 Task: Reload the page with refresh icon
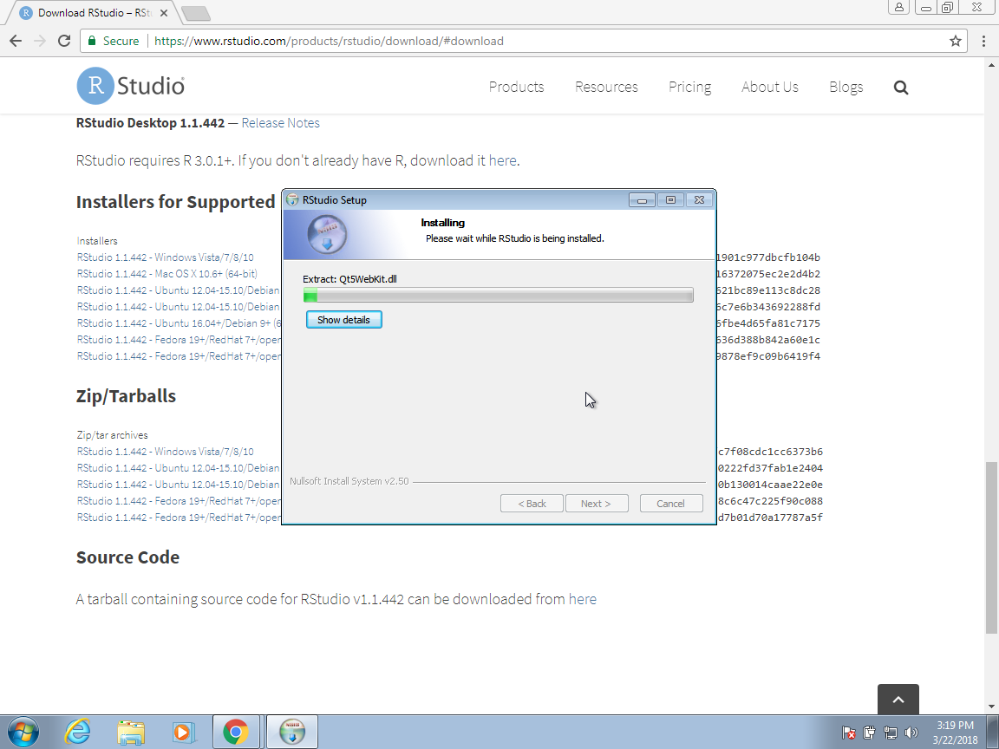(63, 41)
